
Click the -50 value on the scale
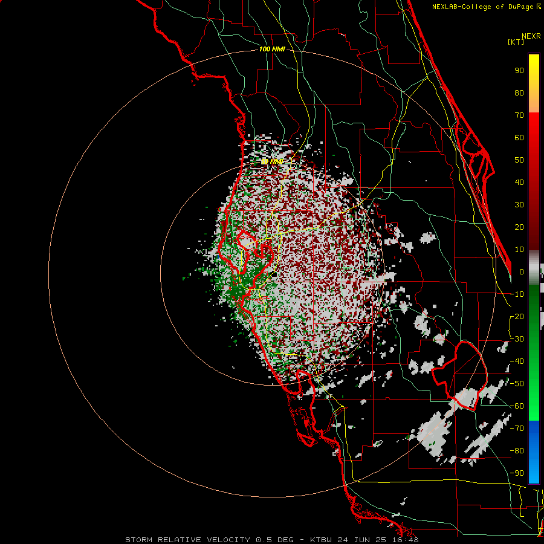[x=517, y=384]
